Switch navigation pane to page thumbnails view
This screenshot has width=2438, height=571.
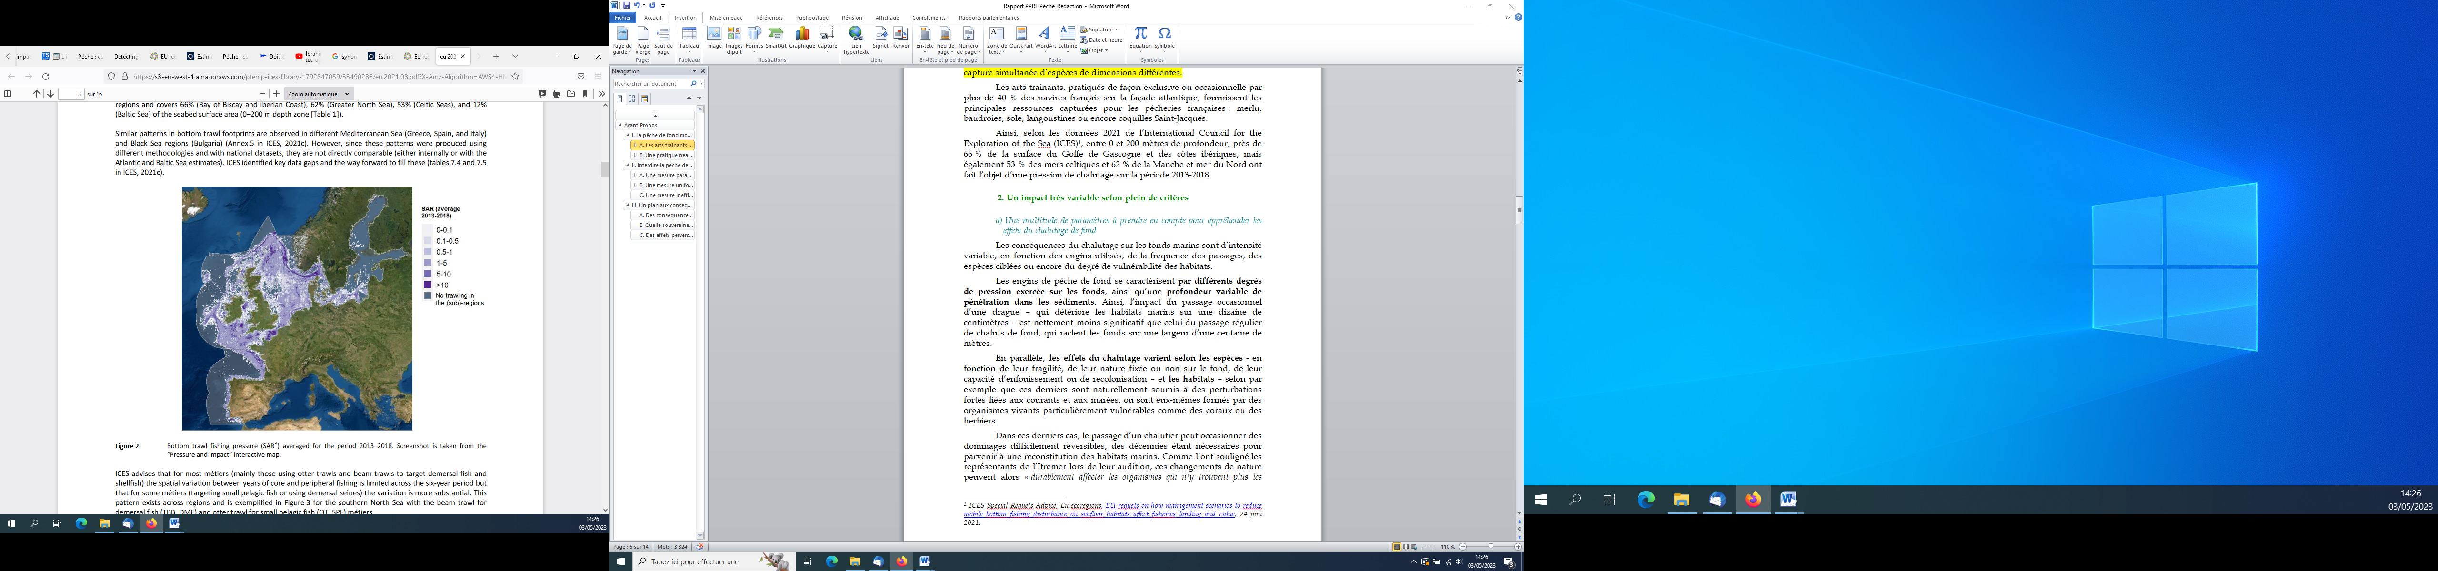[632, 98]
